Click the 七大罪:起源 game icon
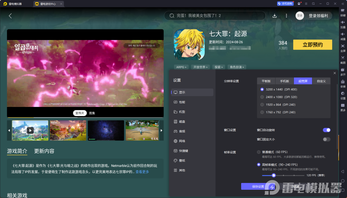Screen dimensions: 347x198 click(x=189, y=44)
